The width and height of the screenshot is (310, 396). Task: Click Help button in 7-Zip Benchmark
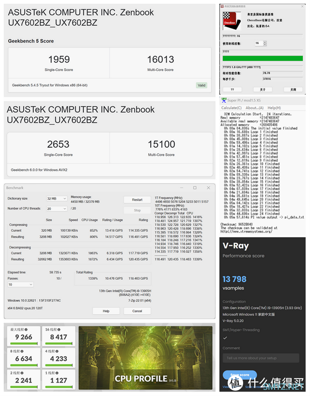click(x=106, y=311)
